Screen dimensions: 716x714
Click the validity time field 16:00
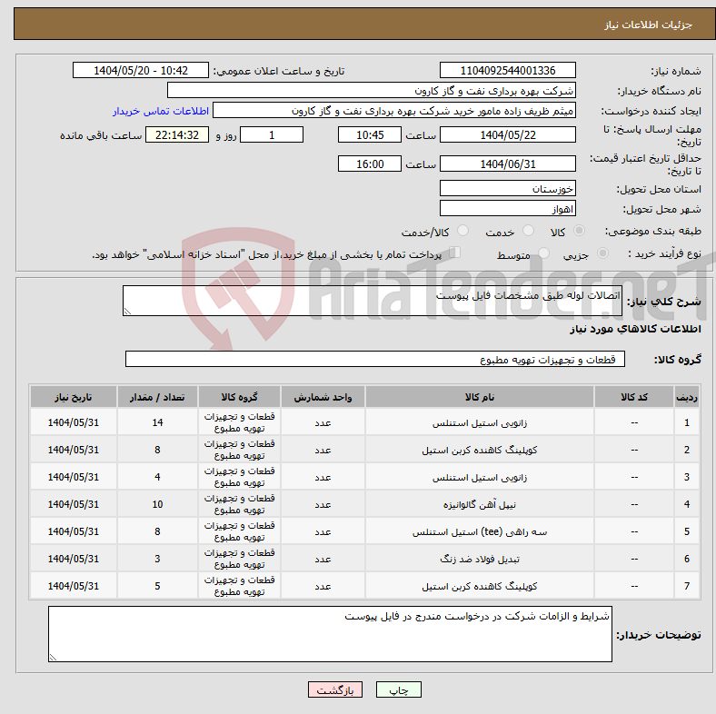pyautogui.click(x=370, y=164)
